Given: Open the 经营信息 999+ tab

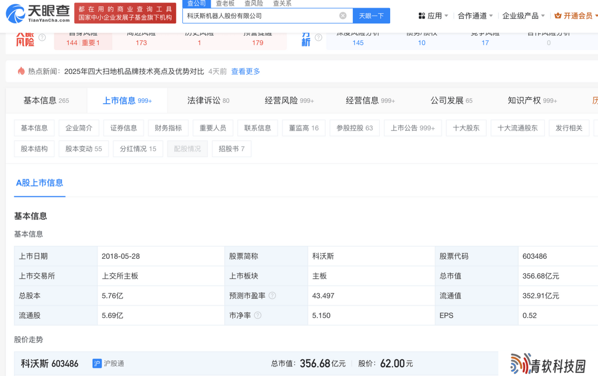Looking at the screenshot, I should (370, 100).
